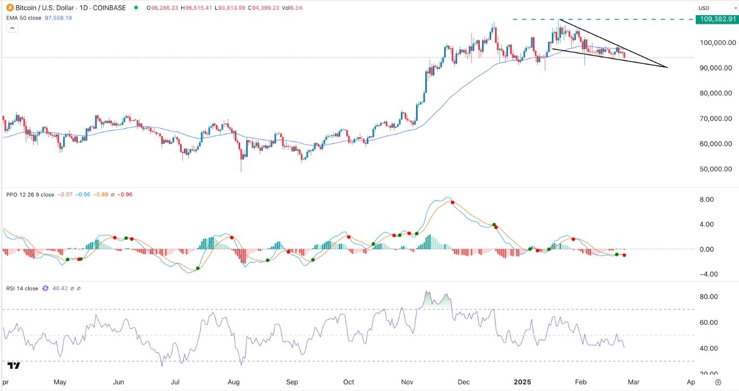
Task: Click the Bitcoin symbol logo icon
Action: pyautogui.click(x=9, y=8)
